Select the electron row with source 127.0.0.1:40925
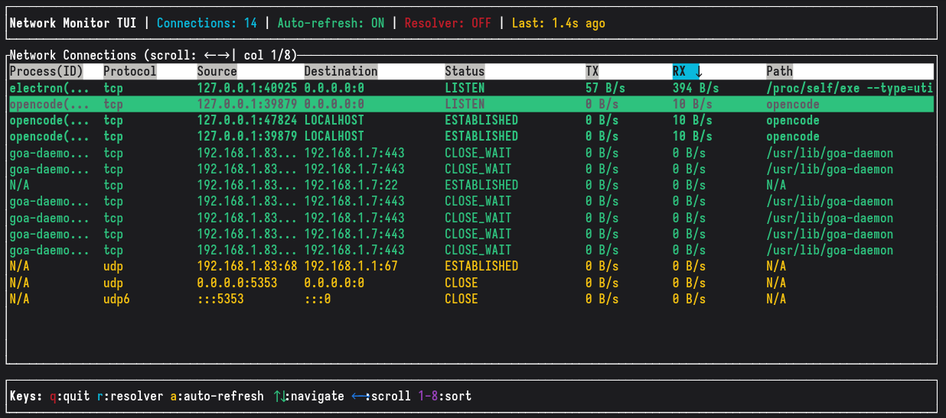Screen dimensions: 946x418 point(471,88)
